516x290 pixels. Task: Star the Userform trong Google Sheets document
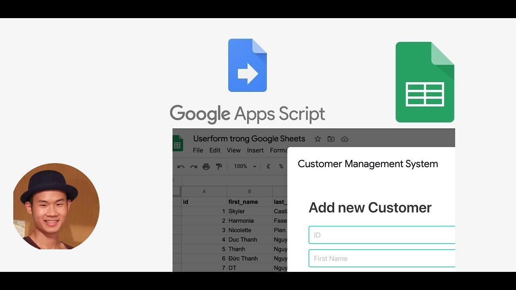[x=318, y=139]
